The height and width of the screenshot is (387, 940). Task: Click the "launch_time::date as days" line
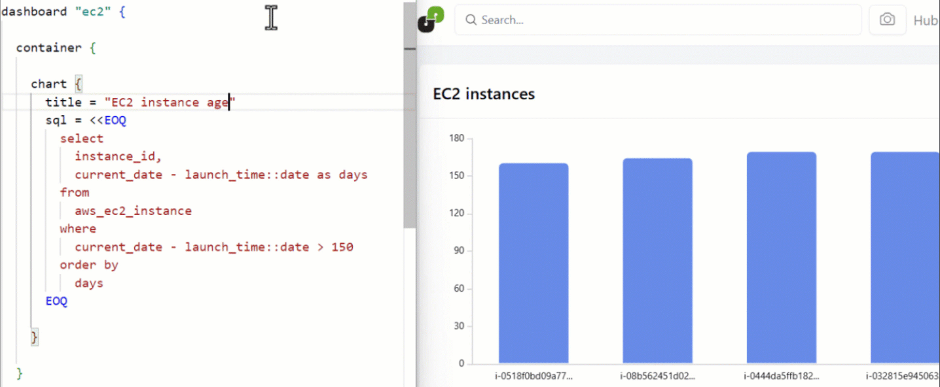221,175
